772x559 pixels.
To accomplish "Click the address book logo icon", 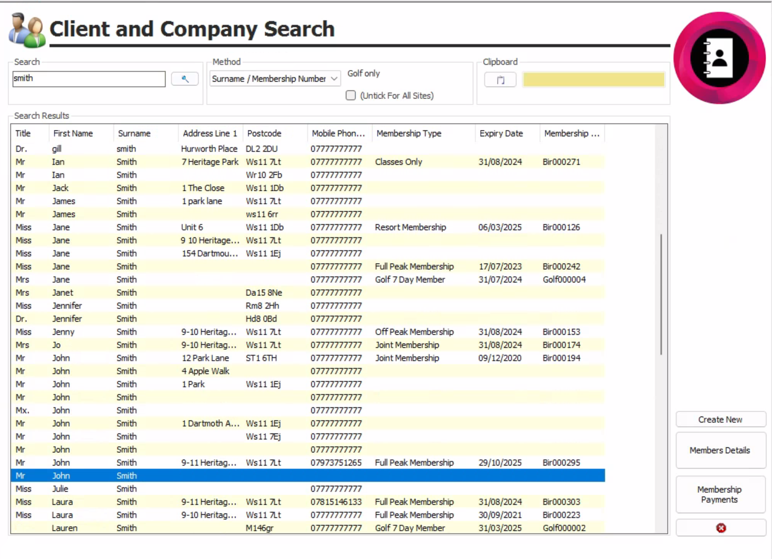I will point(719,58).
